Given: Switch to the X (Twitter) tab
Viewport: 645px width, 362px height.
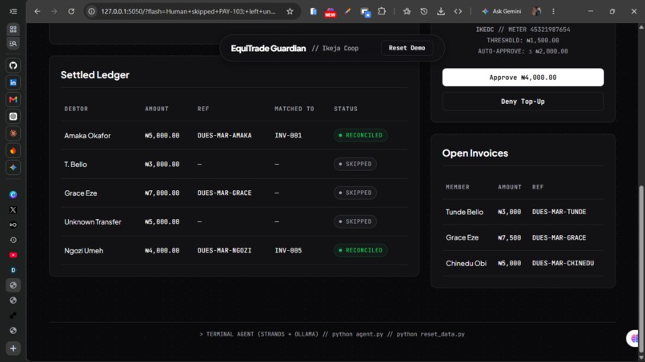Looking at the screenshot, I should pyautogui.click(x=13, y=210).
